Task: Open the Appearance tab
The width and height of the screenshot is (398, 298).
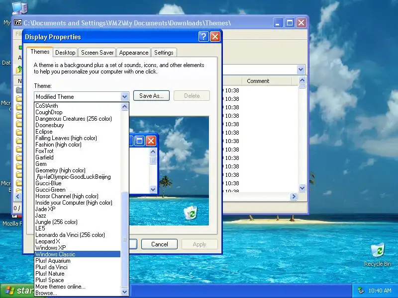Action: pos(133,53)
